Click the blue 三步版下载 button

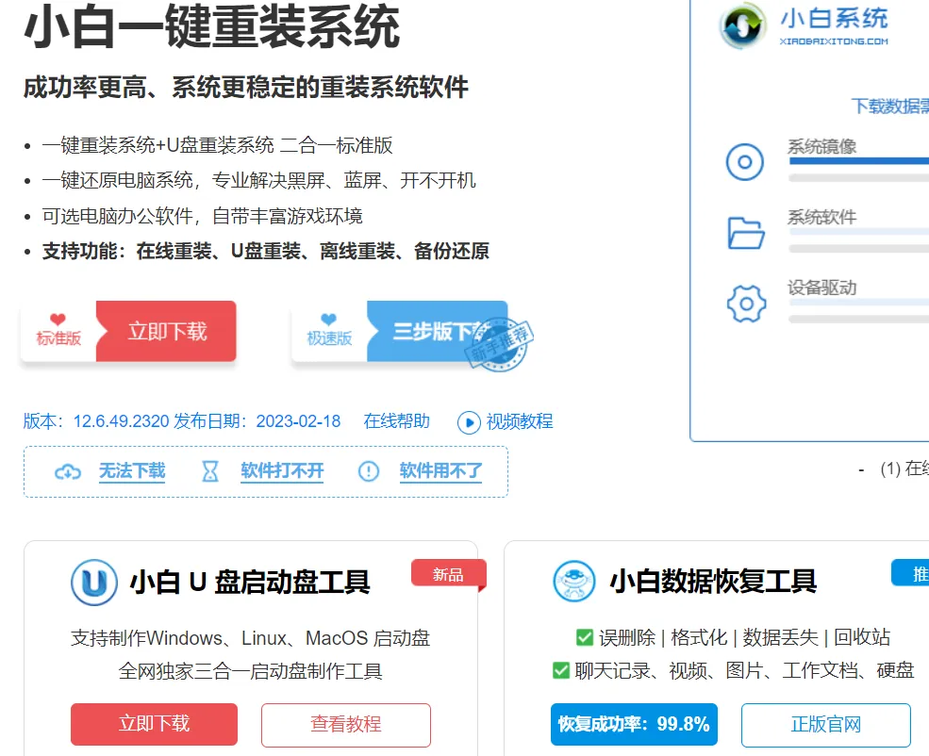pos(438,331)
